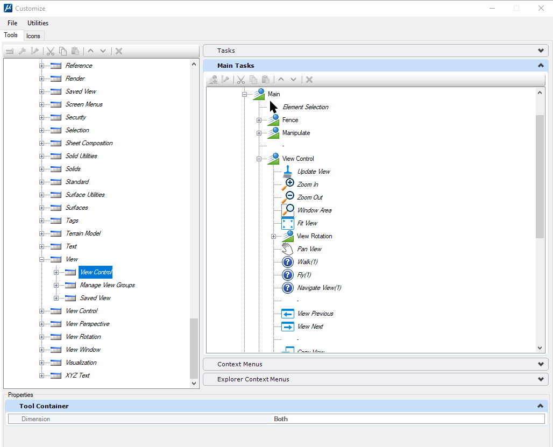Expand the Tasks panel section
This screenshot has width=553, height=447.
point(541,51)
